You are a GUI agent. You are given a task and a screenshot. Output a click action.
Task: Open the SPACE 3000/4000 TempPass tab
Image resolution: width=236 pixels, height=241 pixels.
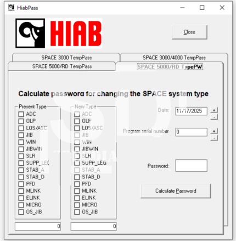pyautogui.click(x=174, y=58)
